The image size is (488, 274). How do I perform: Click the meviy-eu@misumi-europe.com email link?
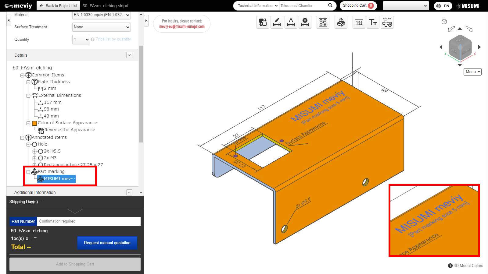pyautogui.click(x=182, y=26)
